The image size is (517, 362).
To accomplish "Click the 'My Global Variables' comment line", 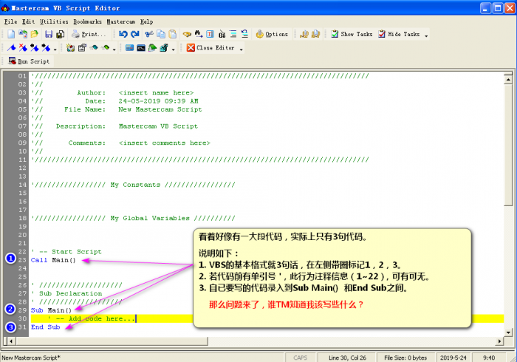I will pos(133,218).
